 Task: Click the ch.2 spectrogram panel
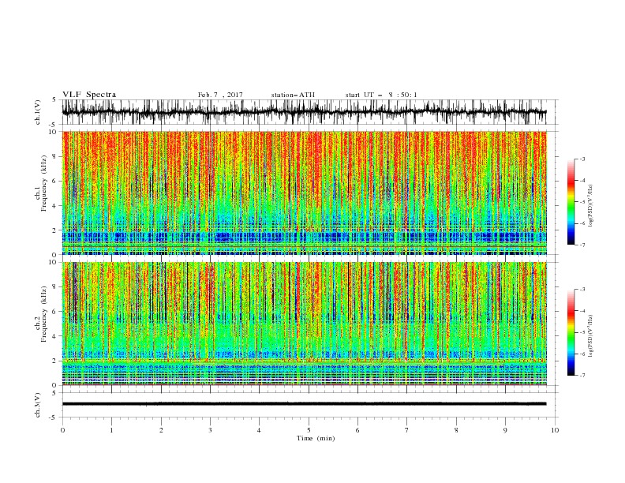(x=305, y=324)
